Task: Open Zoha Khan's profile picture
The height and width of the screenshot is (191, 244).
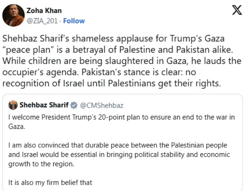Action: pos(14,15)
